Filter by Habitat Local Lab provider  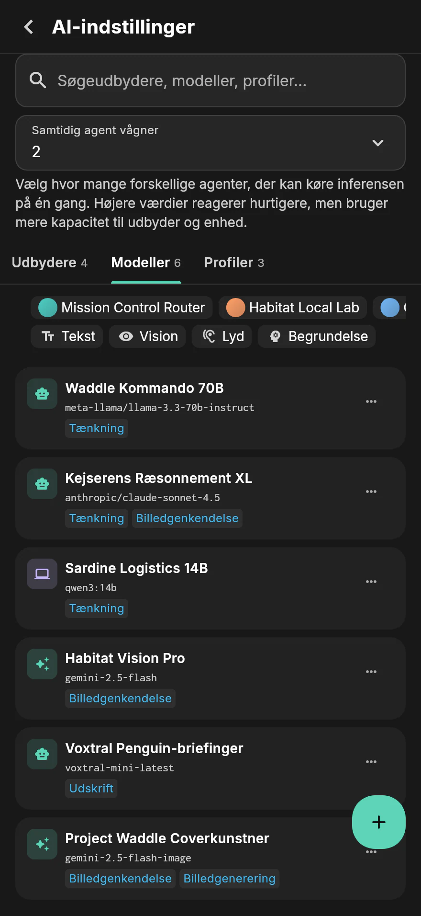pos(293,308)
